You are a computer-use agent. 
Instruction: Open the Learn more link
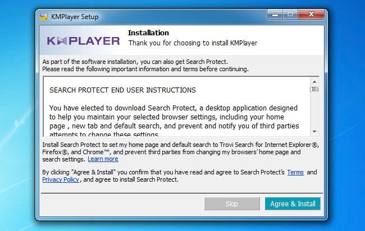[103, 159]
